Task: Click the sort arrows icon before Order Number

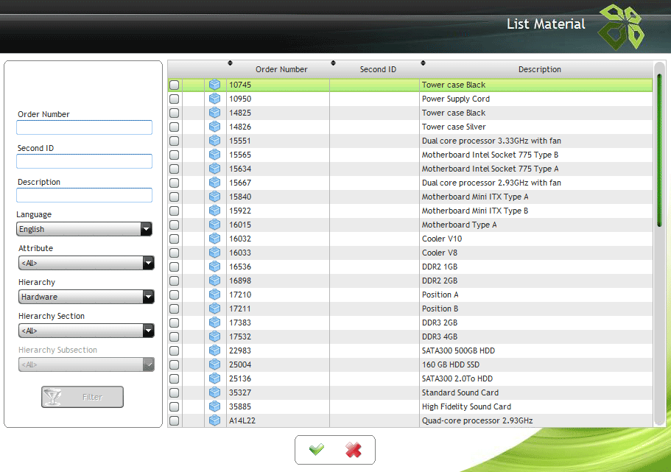Action: [x=230, y=63]
